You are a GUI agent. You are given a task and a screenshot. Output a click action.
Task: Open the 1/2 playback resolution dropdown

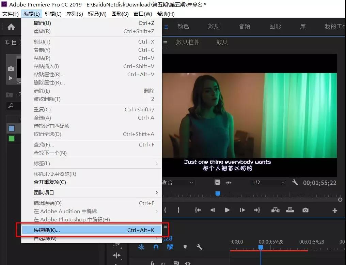pos(268,183)
